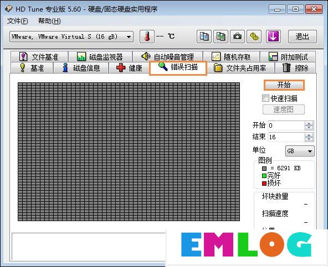This screenshot has width=328, height=267.
Task: Decrease the 开始 value with down stepper
Action: [309, 128]
